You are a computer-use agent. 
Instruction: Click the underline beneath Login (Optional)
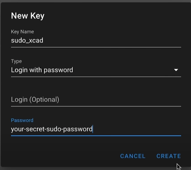pos(96,106)
